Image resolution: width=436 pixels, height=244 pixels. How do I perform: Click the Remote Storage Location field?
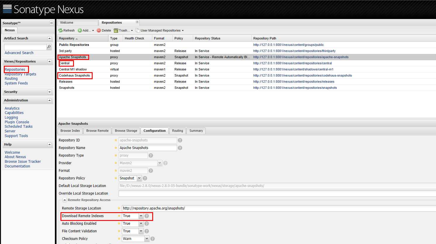tap(279, 208)
